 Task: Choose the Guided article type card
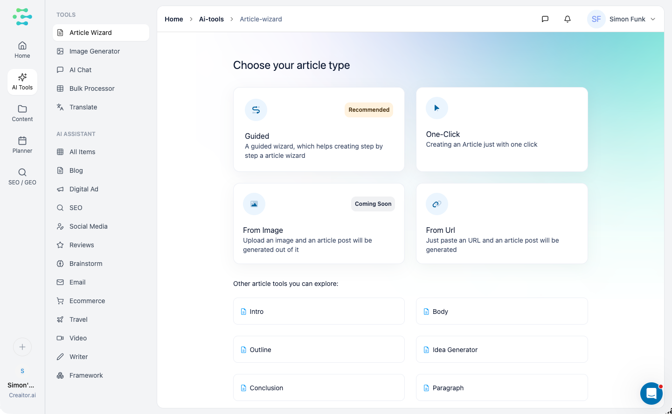pos(319,129)
